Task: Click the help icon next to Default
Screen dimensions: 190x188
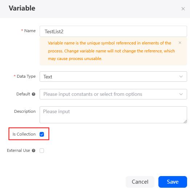Action: tap(33, 94)
